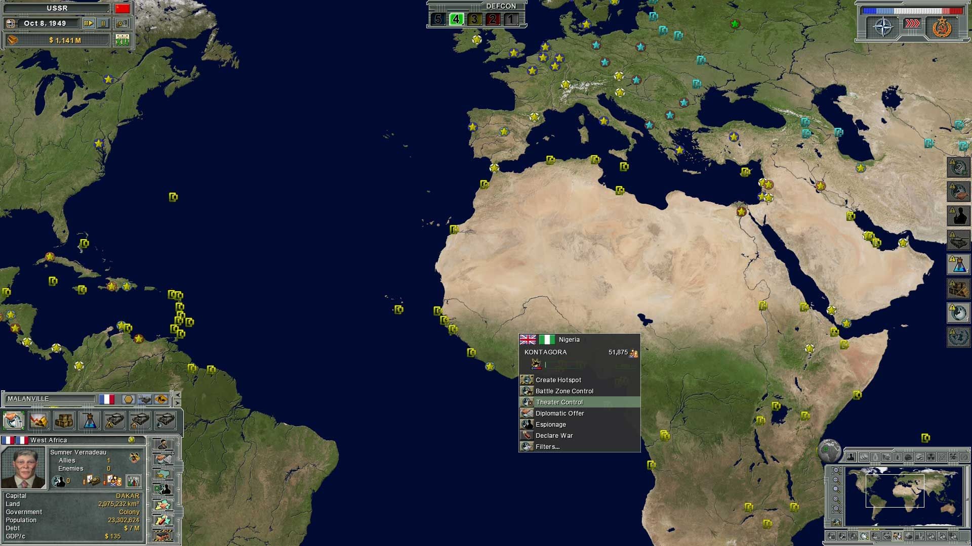Expand the USSR region name dropdown
Viewport: 972px width, 546px height.
[57, 9]
